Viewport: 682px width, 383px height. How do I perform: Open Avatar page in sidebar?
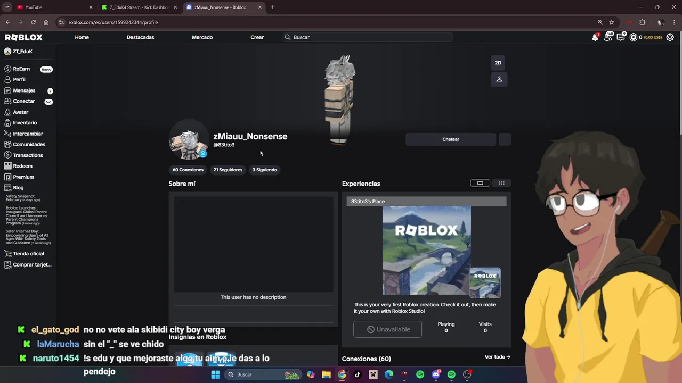pyautogui.click(x=21, y=112)
